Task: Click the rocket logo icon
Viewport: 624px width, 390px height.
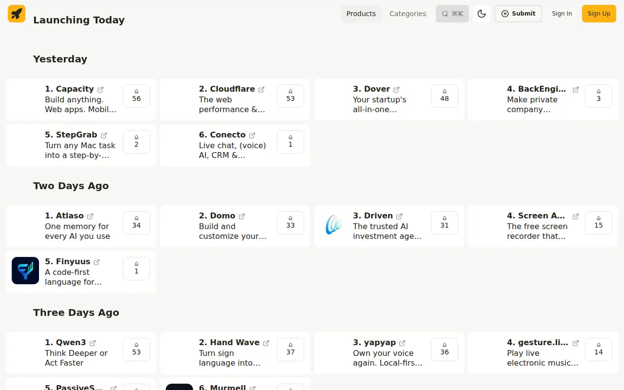Action: click(17, 14)
